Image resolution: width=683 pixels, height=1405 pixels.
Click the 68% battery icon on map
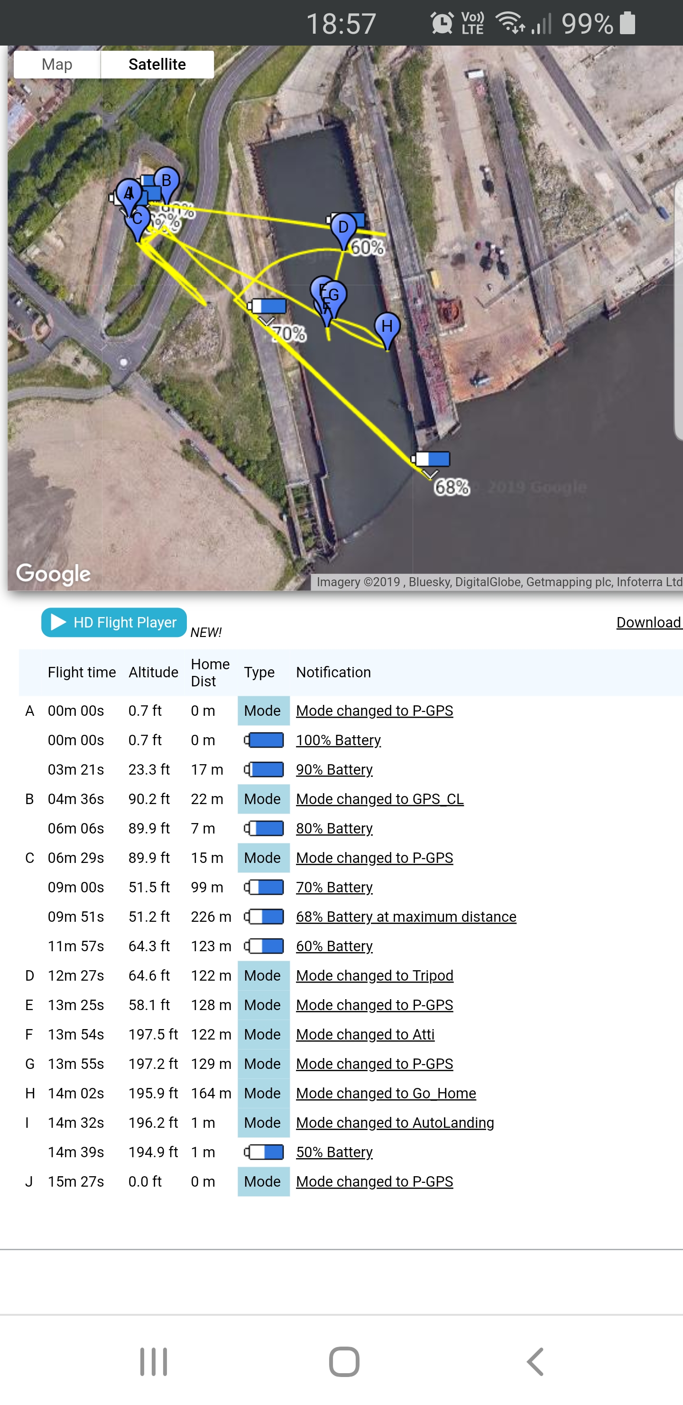point(431,459)
